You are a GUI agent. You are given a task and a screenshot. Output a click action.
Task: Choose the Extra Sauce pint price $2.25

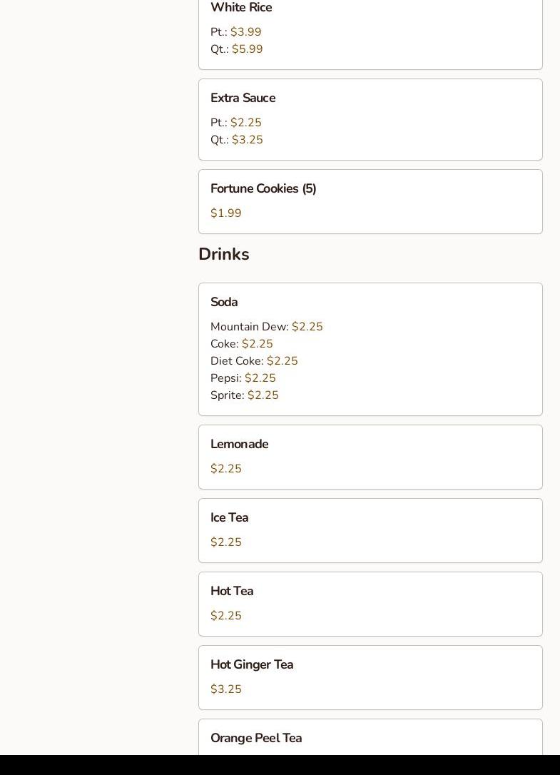click(245, 123)
